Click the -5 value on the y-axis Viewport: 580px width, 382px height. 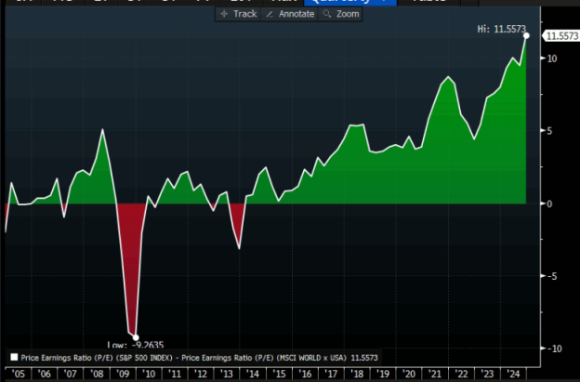point(554,276)
